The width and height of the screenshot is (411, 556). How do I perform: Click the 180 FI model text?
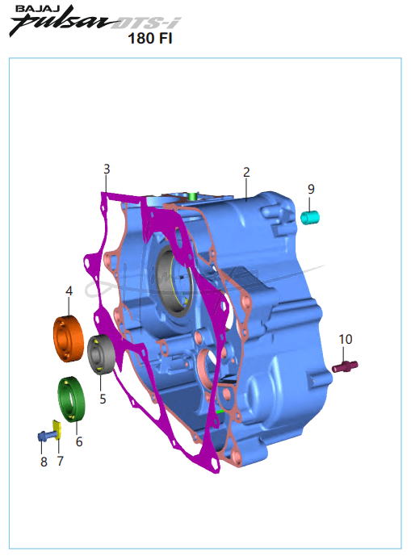point(149,38)
